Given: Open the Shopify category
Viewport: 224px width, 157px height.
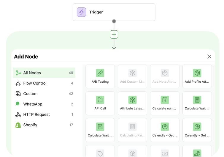Looking at the screenshot, I should pyautogui.click(x=44, y=125).
